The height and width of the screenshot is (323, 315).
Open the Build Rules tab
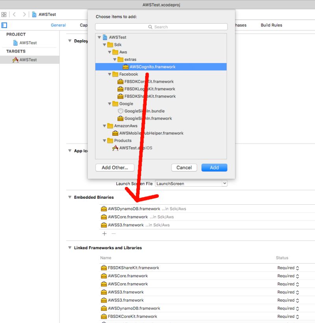point(271,25)
